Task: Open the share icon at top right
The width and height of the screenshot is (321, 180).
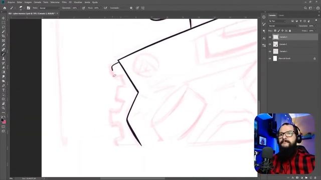Action: (318, 8)
